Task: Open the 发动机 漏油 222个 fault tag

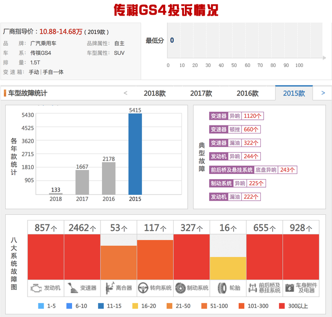Action: [235, 197]
